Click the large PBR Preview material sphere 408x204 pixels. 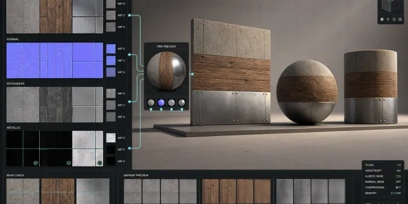[166, 70]
